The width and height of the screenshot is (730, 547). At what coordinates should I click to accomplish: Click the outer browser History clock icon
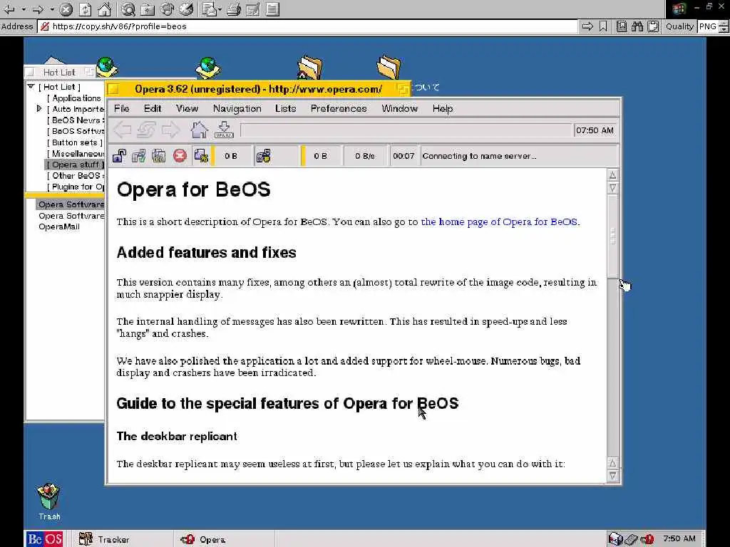(186, 9)
